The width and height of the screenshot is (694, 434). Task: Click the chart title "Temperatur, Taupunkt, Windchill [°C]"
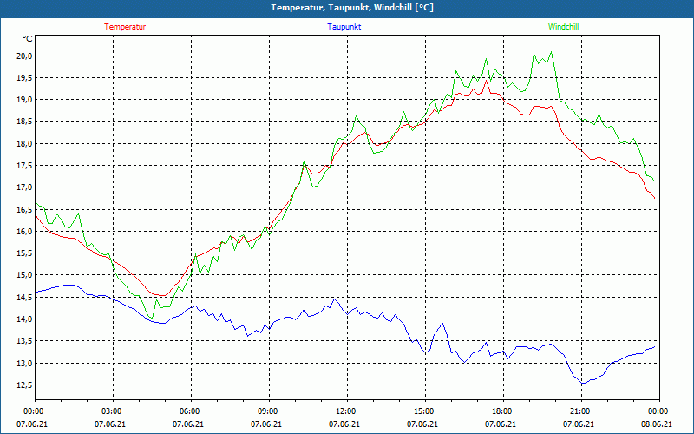point(352,8)
